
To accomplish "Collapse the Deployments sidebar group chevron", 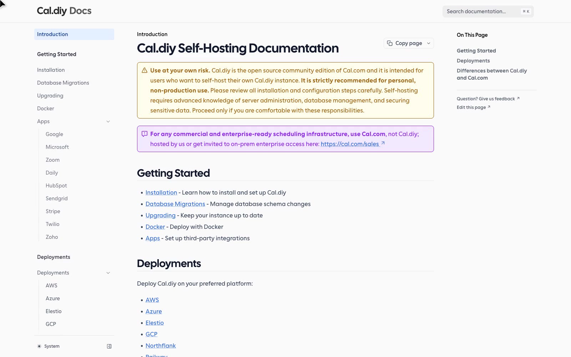I will tap(108, 273).
